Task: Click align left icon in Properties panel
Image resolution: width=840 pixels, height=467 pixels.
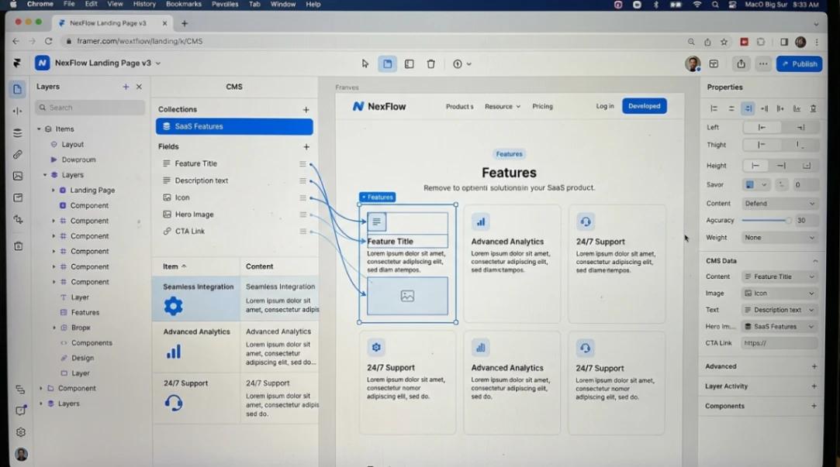Action: click(714, 108)
